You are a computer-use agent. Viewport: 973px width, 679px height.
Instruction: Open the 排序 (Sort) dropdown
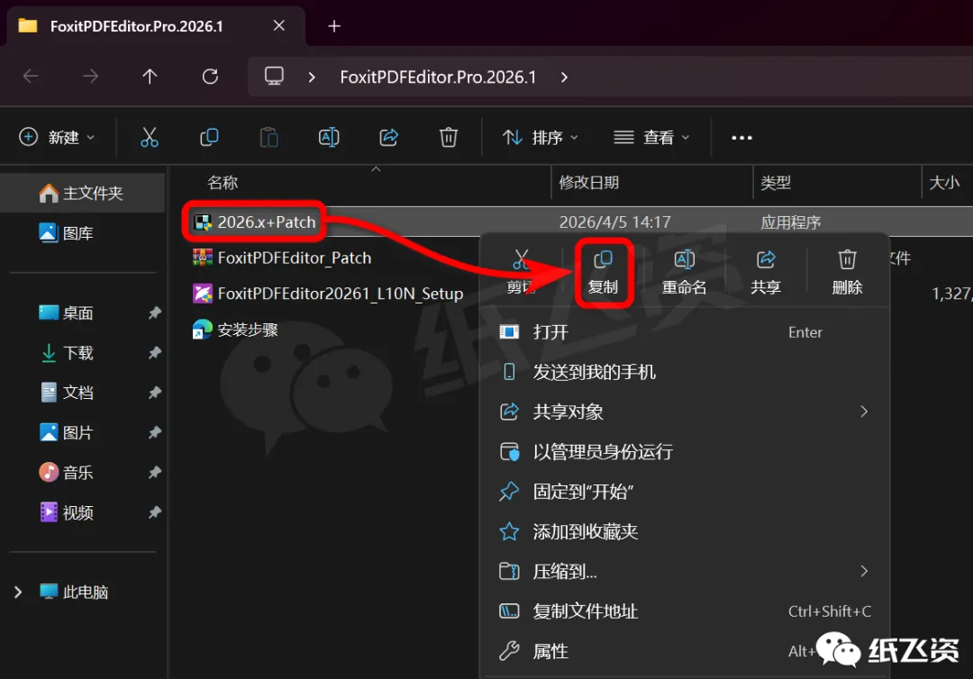click(x=540, y=137)
